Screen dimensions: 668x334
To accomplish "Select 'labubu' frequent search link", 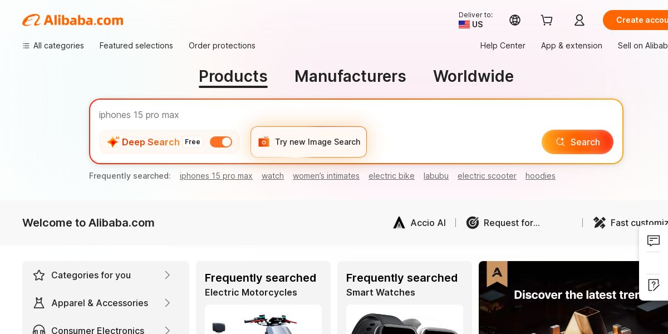I will 436,176.
